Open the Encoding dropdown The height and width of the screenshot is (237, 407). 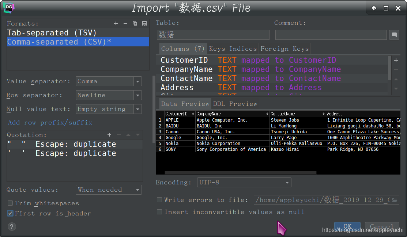(x=287, y=182)
